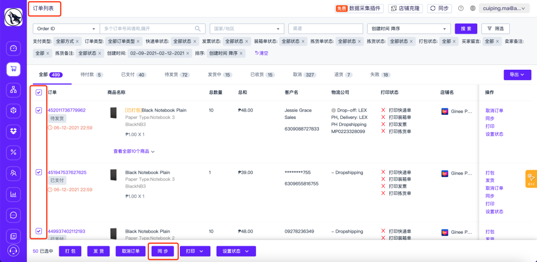
Task: Open the headset support icon
Action: 13,251
